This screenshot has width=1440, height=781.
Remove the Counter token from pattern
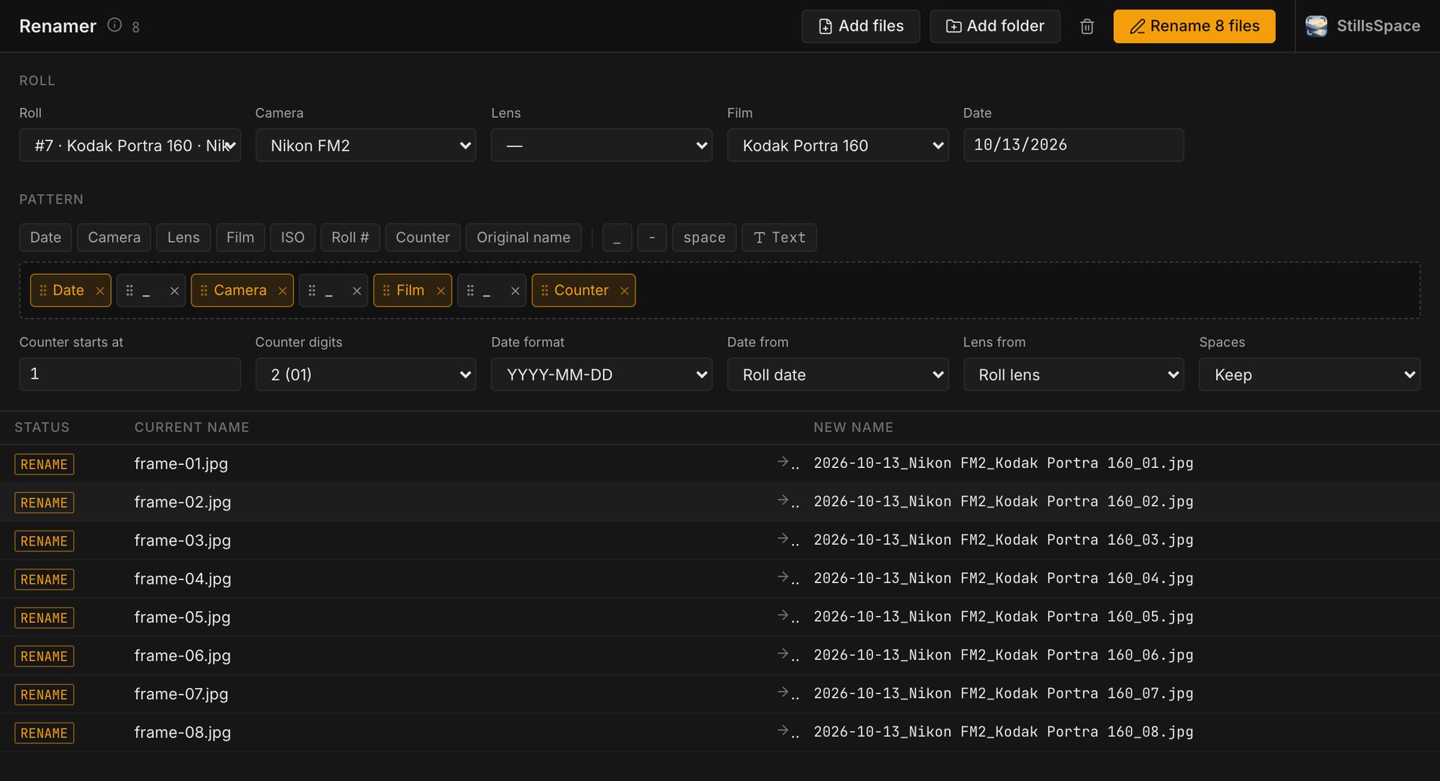624,291
